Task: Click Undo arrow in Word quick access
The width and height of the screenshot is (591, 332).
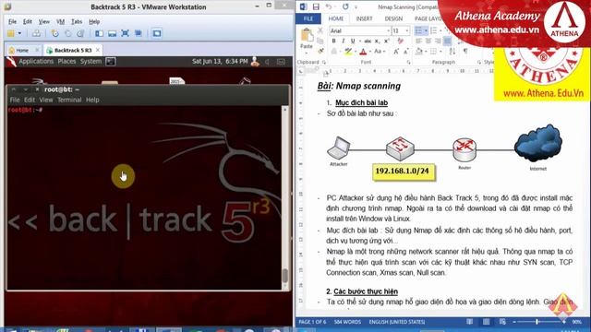Action: (x=329, y=6)
